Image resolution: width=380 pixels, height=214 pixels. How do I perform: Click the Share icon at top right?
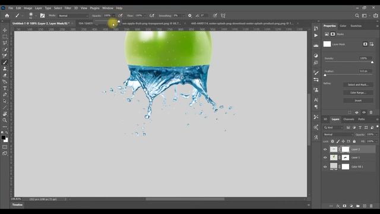(x=376, y=15)
